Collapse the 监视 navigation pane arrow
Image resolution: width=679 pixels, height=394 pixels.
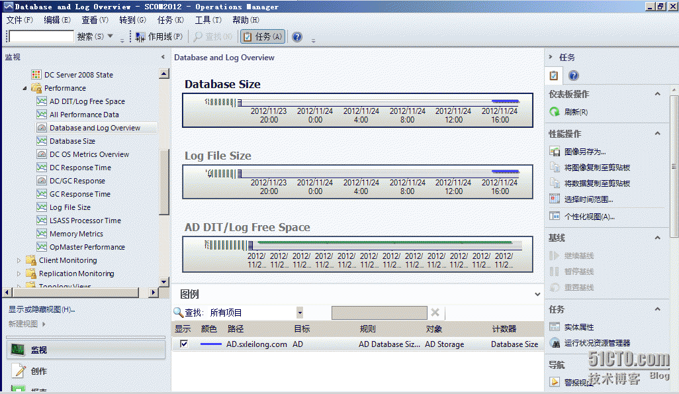tap(163, 57)
